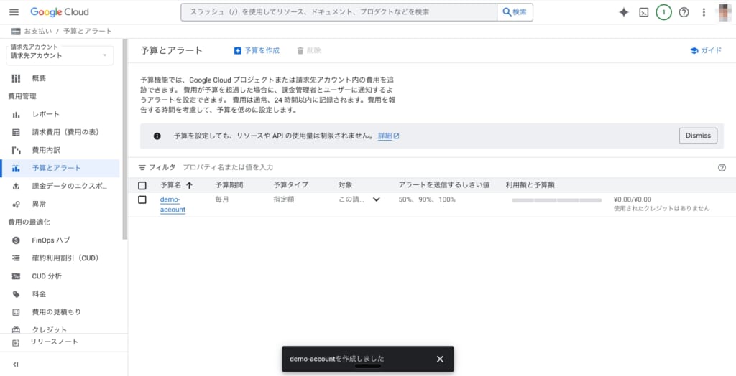Click the budget usage progress bar
Screen dimensions: 736x376
[556, 200]
